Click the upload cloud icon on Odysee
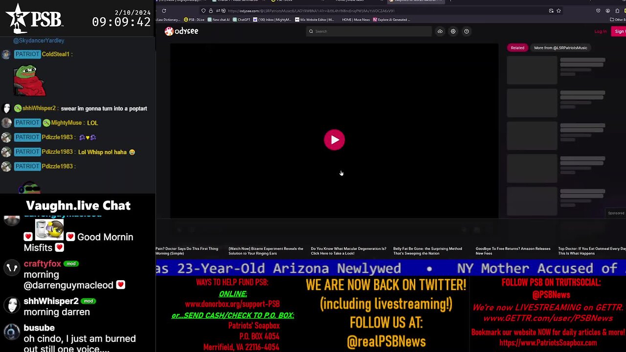 point(440,31)
